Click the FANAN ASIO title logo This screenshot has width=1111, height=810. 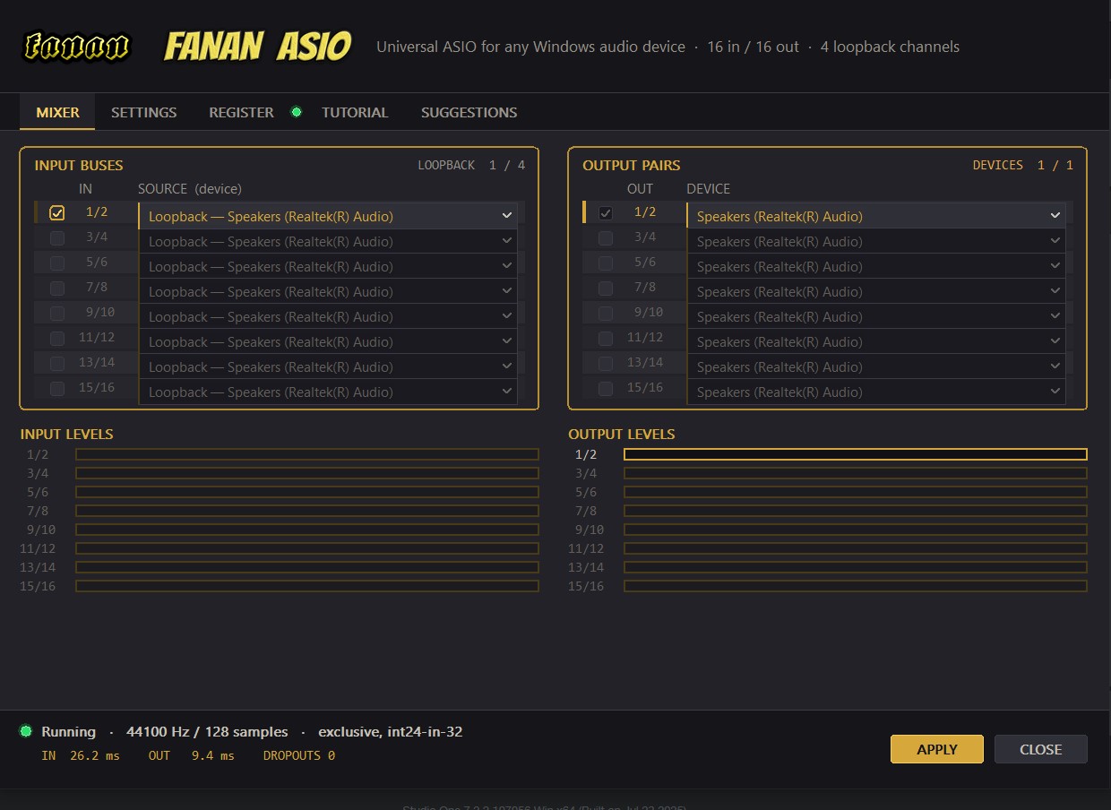pyautogui.click(x=257, y=47)
